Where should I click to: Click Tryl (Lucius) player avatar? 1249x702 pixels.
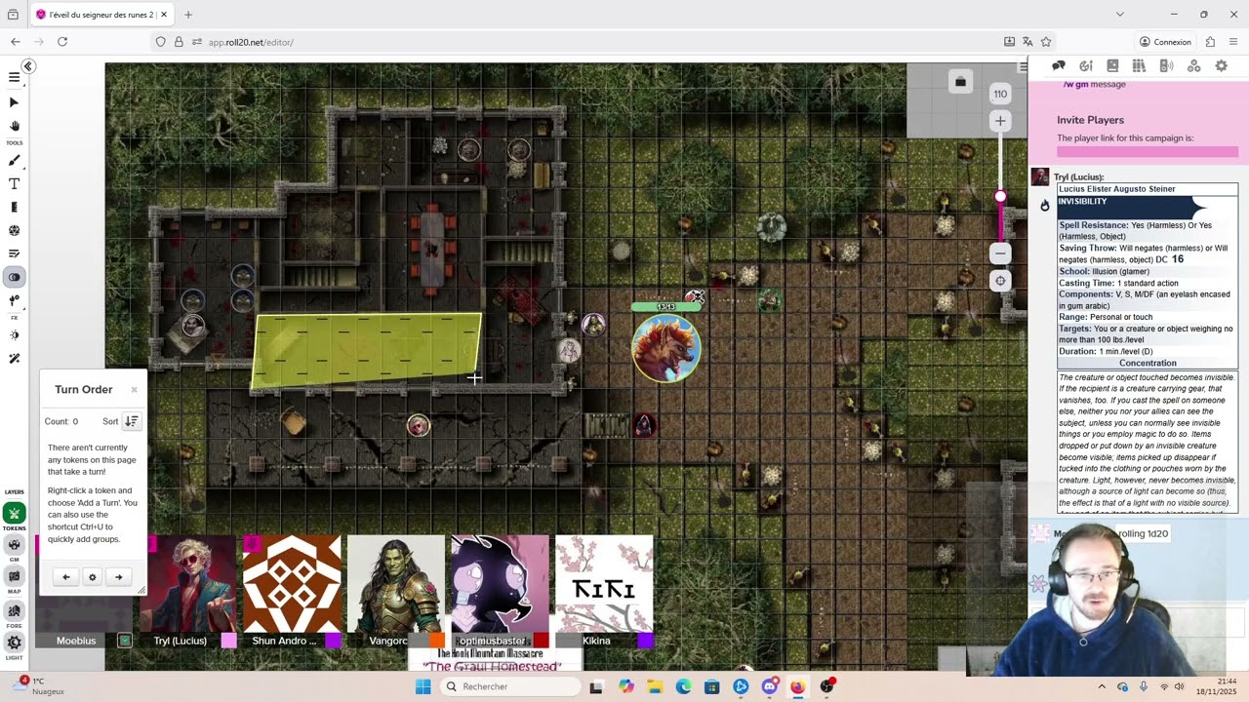coord(188,582)
